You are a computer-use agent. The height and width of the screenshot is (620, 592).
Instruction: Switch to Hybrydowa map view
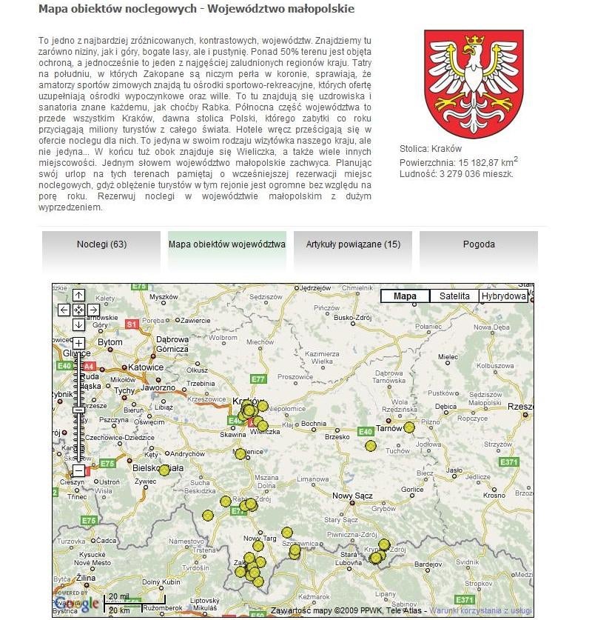(x=503, y=296)
